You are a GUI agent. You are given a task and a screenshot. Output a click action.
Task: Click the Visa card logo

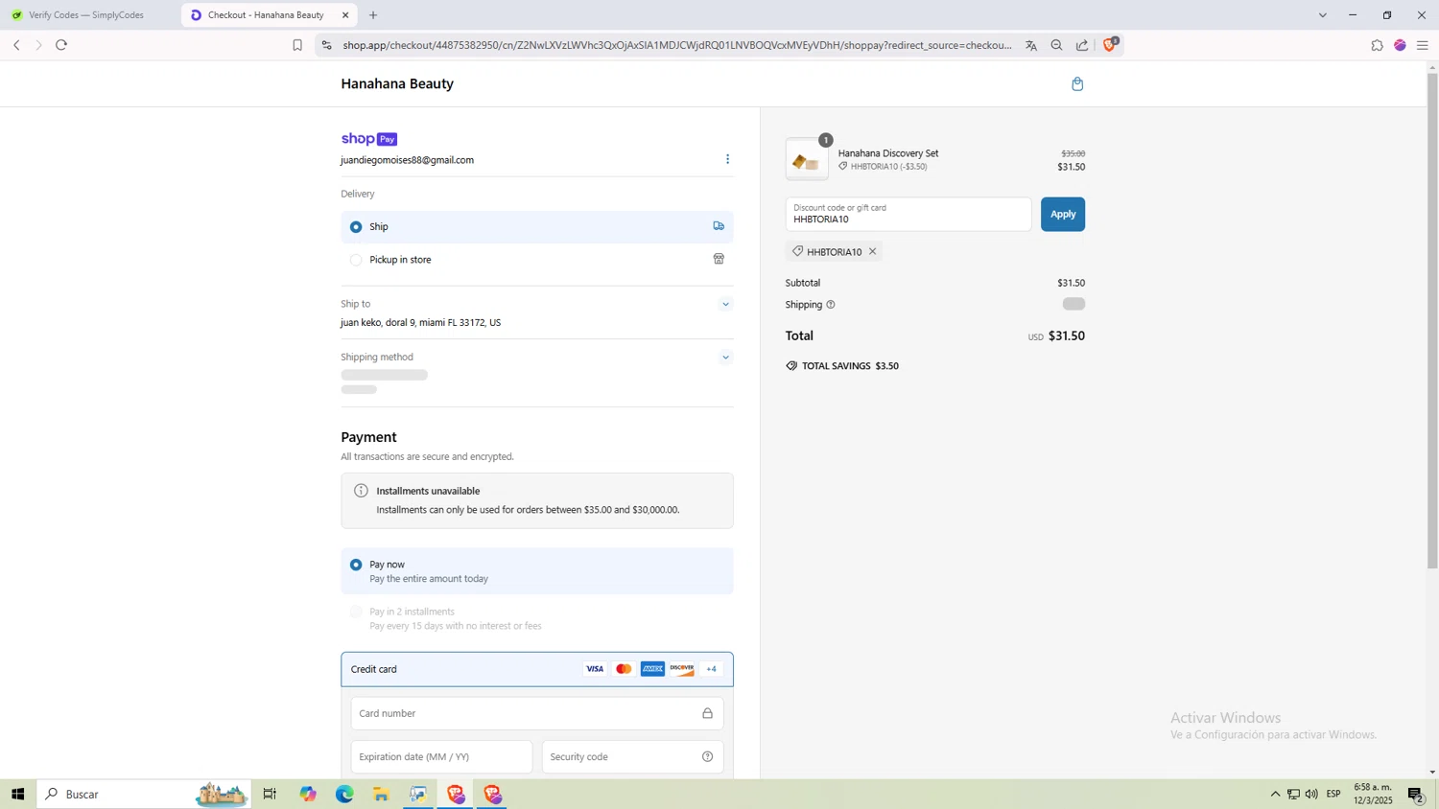pos(595,669)
